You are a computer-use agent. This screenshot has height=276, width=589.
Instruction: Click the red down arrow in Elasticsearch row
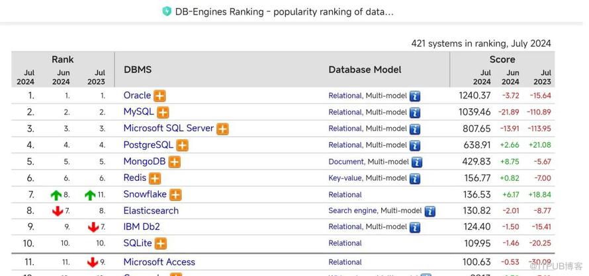pos(58,211)
